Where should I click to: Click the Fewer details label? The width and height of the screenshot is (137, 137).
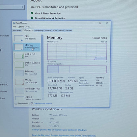click(x=23, y=103)
